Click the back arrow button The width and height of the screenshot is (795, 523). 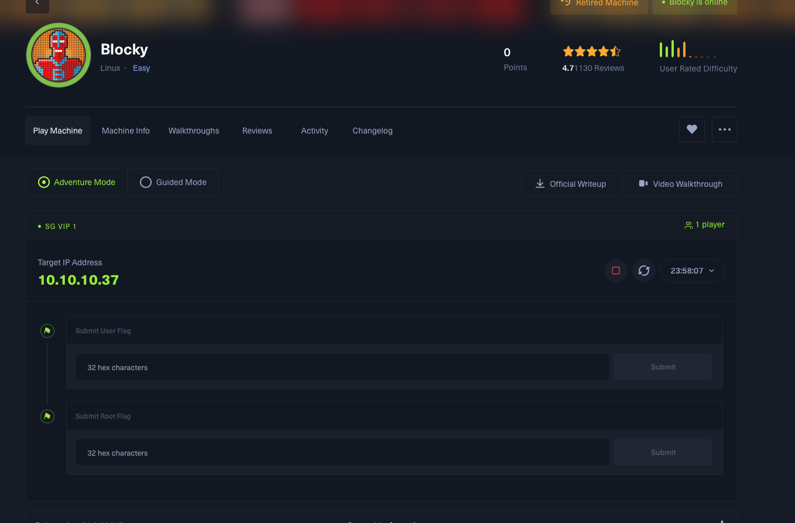[x=37, y=4]
